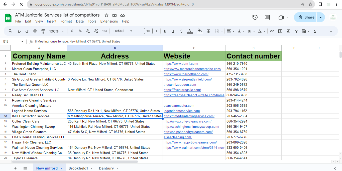
Task: Open the fill color picker
Action: [200, 31]
